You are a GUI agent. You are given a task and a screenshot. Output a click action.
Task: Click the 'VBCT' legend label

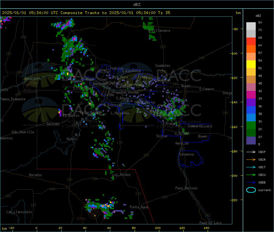tap(262, 167)
